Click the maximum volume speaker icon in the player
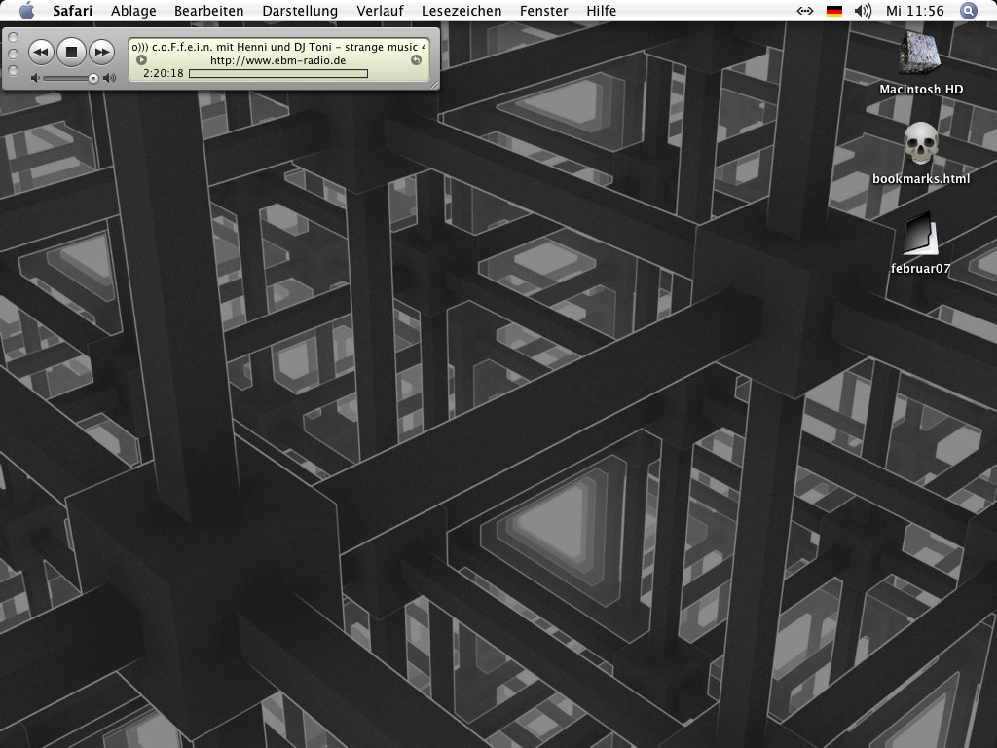Image resolution: width=997 pixels, height=748 pixels. 110,78
